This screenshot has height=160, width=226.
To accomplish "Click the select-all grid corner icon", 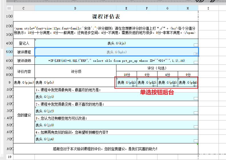I will 9,8.
